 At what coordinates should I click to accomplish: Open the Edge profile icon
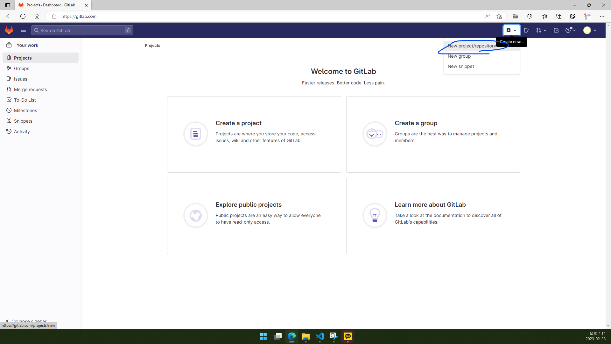[587, 16]
